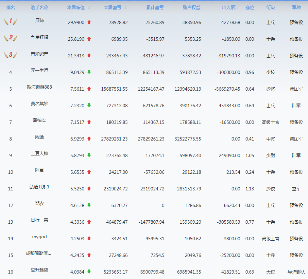Open player 莫名其妙
Screen dimensions: 308x279
pos(39,104)
